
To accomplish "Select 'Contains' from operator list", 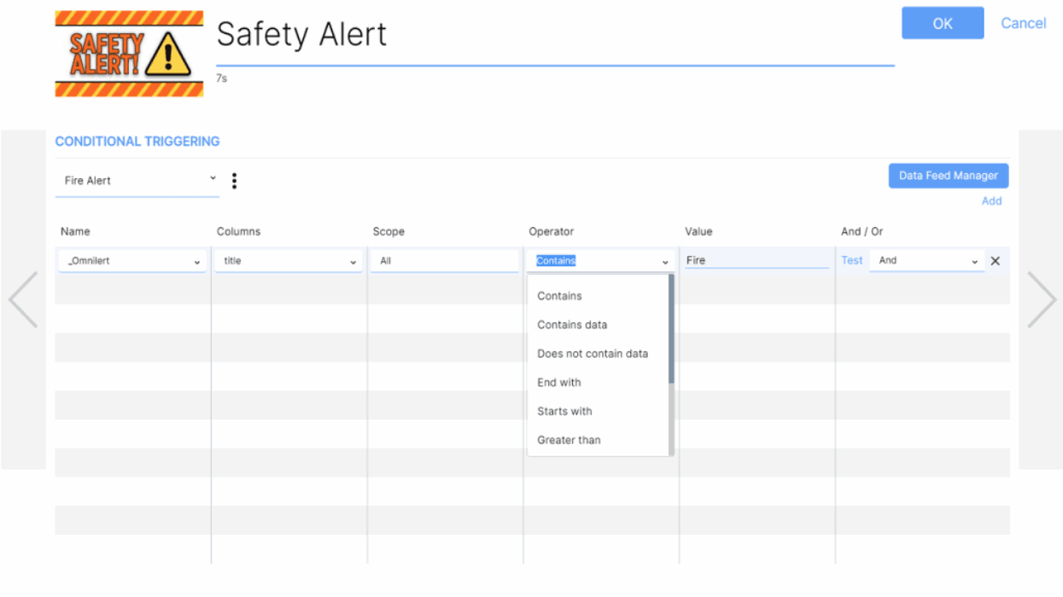I will tap(559, 296).
